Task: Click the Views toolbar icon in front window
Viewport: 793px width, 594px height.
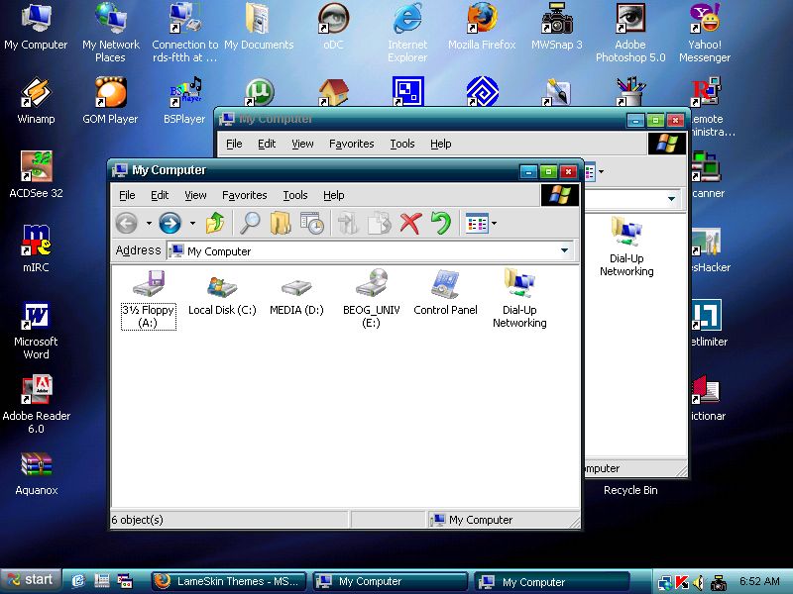Action: tap(478, 223)
